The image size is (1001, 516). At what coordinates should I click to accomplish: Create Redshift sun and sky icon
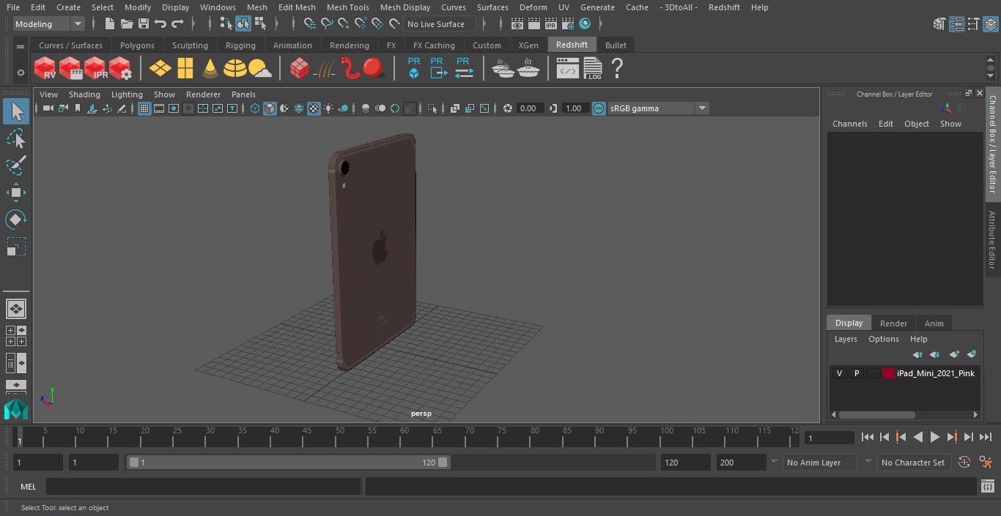[259, 69]
